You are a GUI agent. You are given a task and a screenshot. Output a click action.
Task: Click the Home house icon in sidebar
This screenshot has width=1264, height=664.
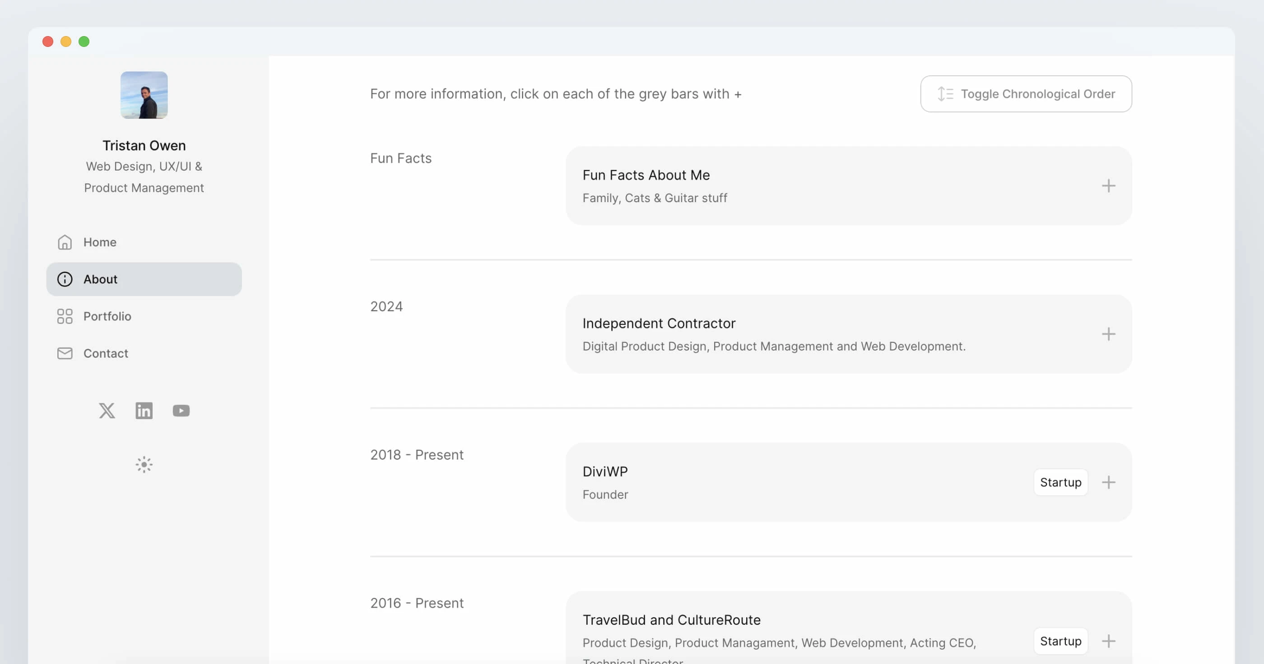[65, 242]
